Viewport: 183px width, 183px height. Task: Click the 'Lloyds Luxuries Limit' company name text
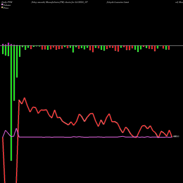[x=117, y=2]
